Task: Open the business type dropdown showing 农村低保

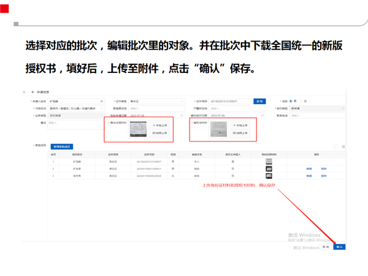Action: tap(76, 115)
